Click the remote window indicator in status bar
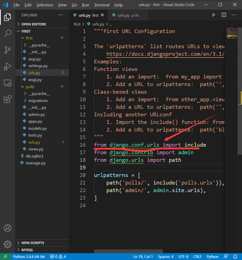 6,256
